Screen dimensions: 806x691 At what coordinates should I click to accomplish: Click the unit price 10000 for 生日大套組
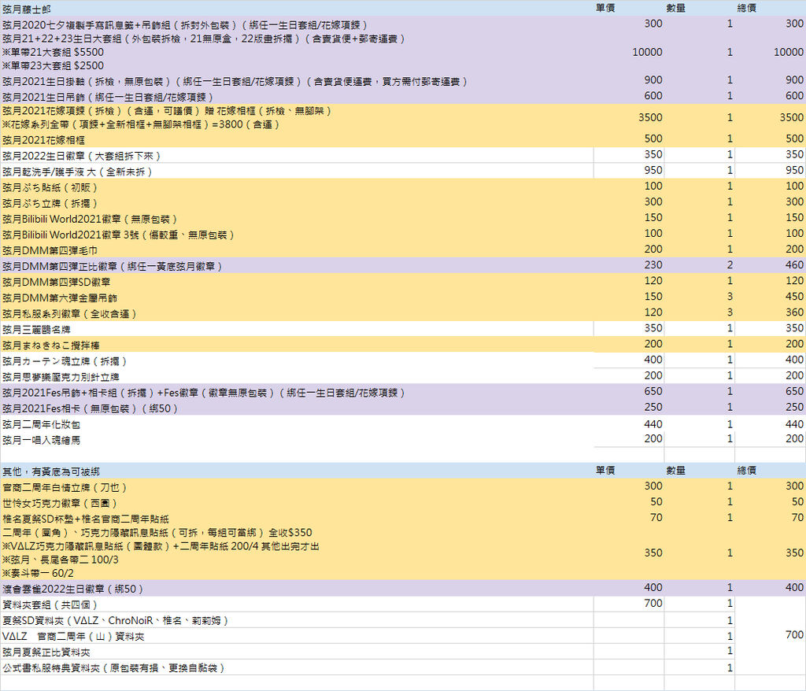click(x=647, y=52)
